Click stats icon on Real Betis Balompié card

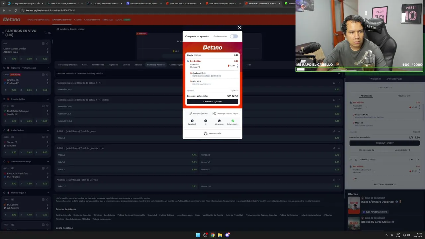[43, 106]
